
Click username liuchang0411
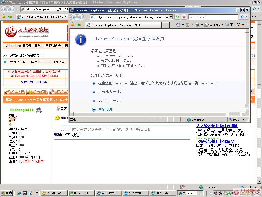point(22,110)
